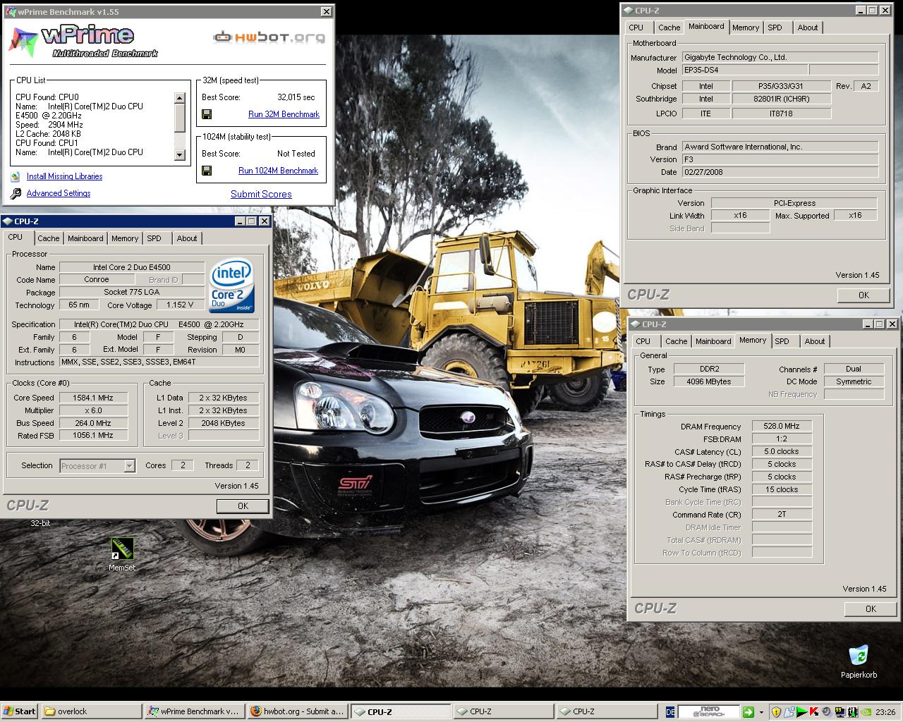Click the taskbar clock 23:26
This screenshot has width=903, height=722.
(x=885, y=712)
